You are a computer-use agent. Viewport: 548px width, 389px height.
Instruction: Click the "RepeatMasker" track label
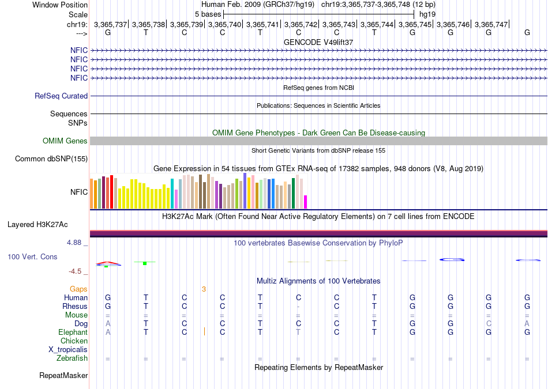tap(63, 375)
